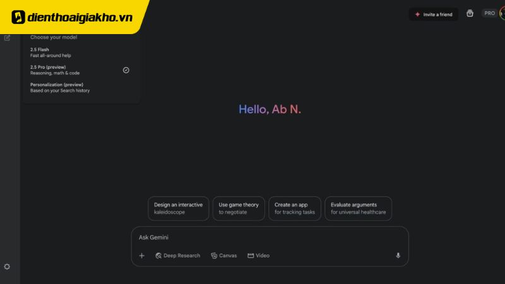Click the Ask Gemini input field
This screenshot has width=505, height=284.
tap(265, 238)
